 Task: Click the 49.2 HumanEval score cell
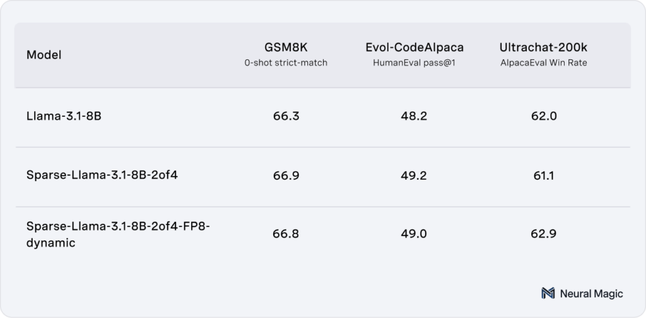tap(414, 176)
